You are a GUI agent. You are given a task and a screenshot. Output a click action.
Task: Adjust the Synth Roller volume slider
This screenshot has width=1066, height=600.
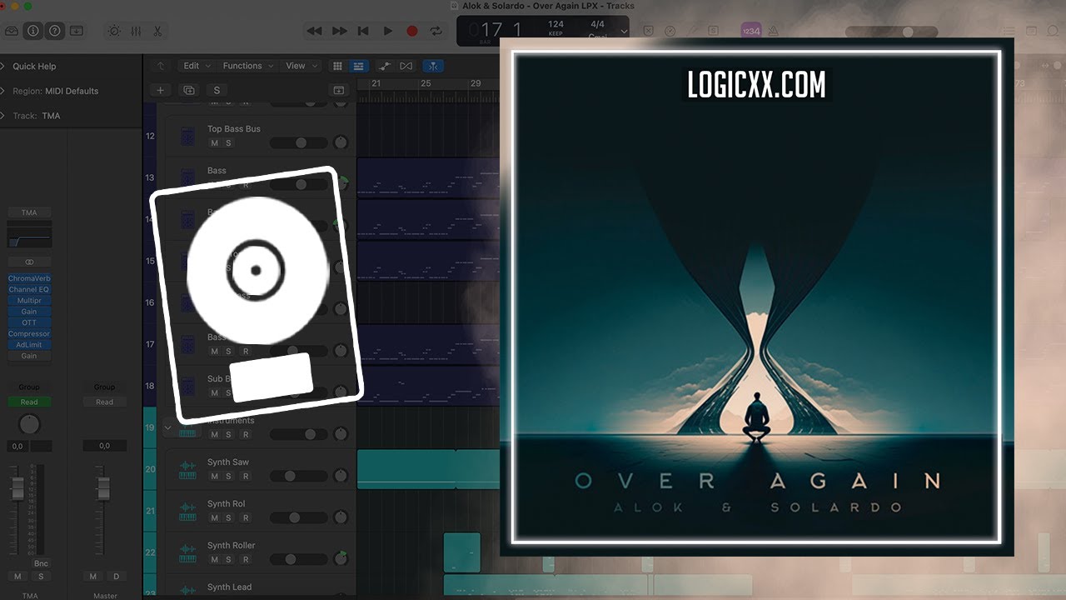pos(299,559)
